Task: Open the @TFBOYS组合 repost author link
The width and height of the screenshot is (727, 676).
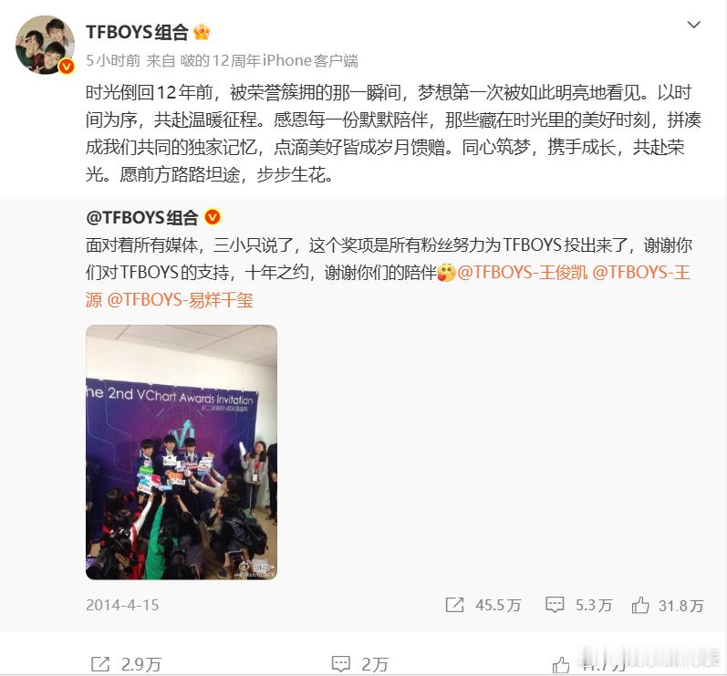Action: 142,217
